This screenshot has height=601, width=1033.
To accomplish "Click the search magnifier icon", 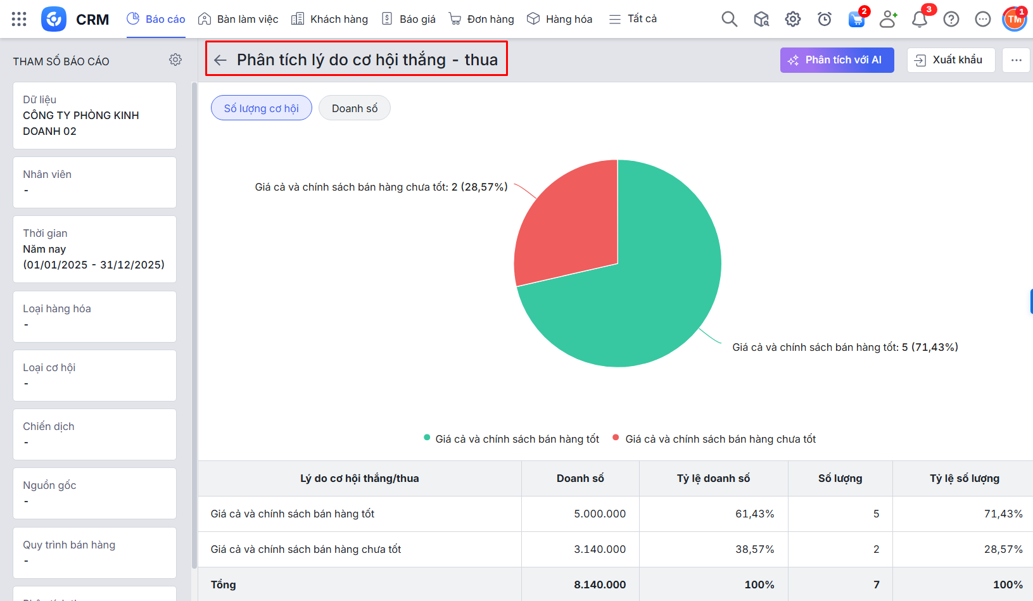I will tap(729, 19).
